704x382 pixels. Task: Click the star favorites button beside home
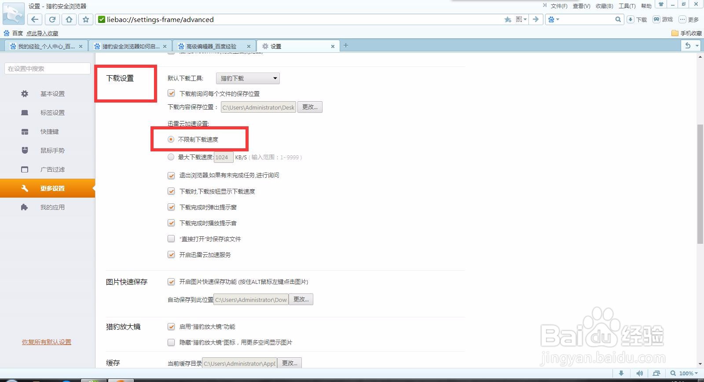tap(86, 19)
